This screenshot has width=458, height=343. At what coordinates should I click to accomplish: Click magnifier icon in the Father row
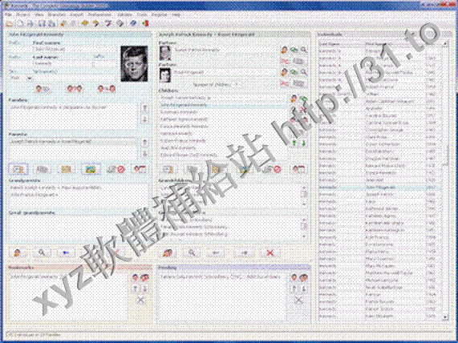click(304, 50)
